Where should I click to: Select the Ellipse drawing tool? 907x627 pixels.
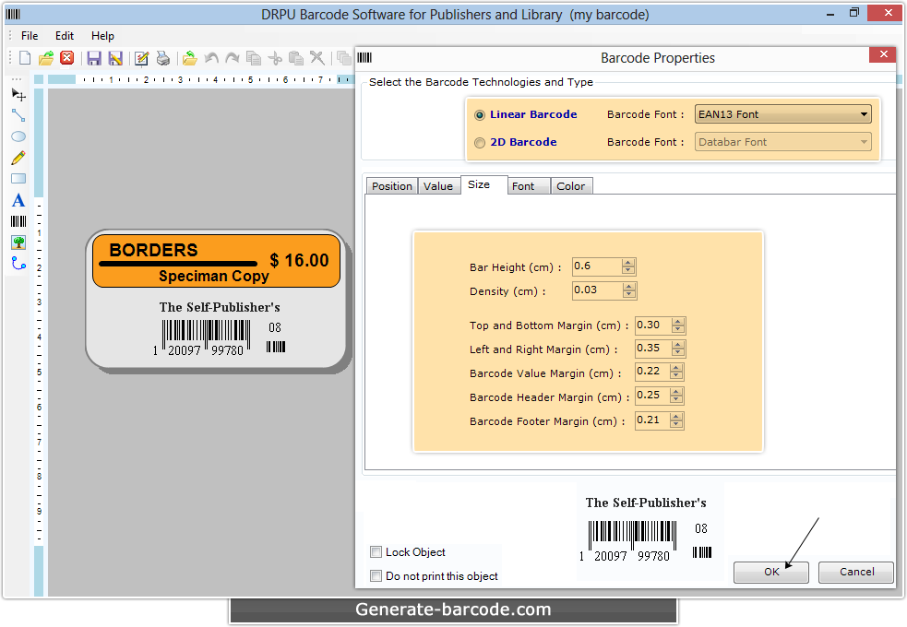[x=17, y=136]
